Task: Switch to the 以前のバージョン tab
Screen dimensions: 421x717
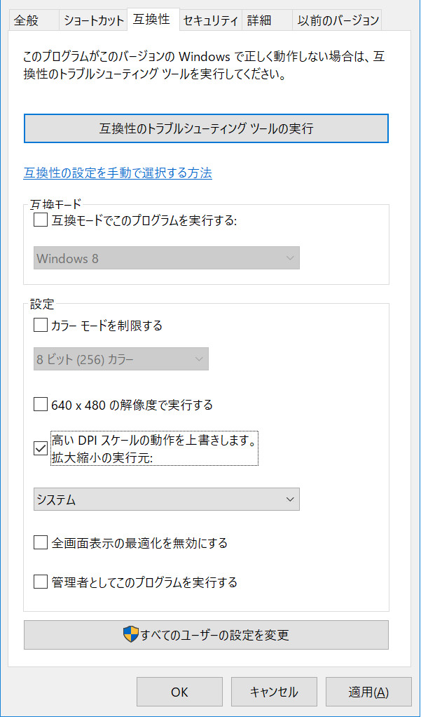Action: 337,20
